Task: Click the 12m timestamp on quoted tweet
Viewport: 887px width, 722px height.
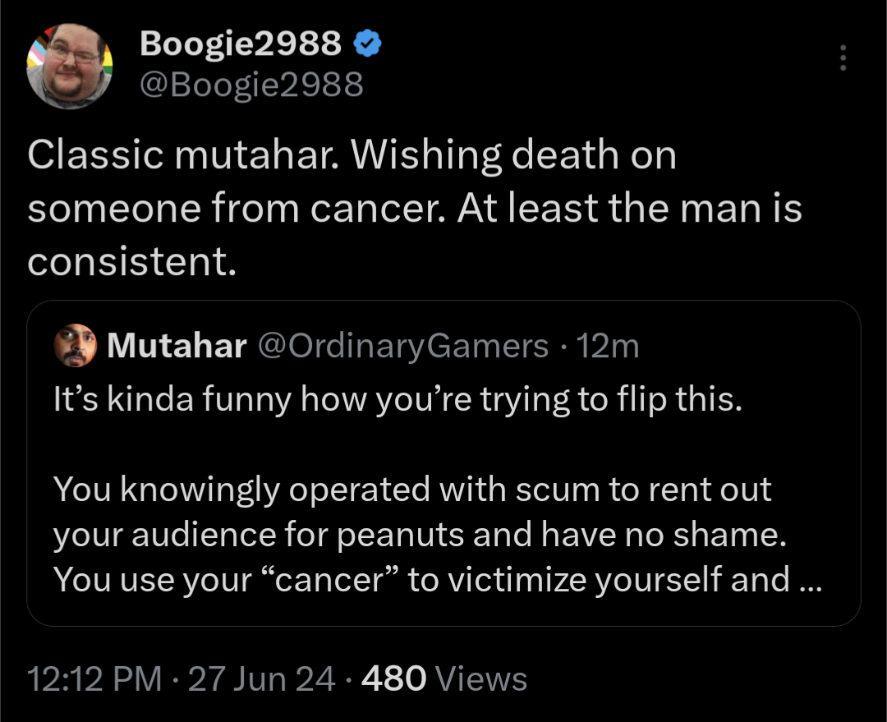Action: click(x=608, y=346)
